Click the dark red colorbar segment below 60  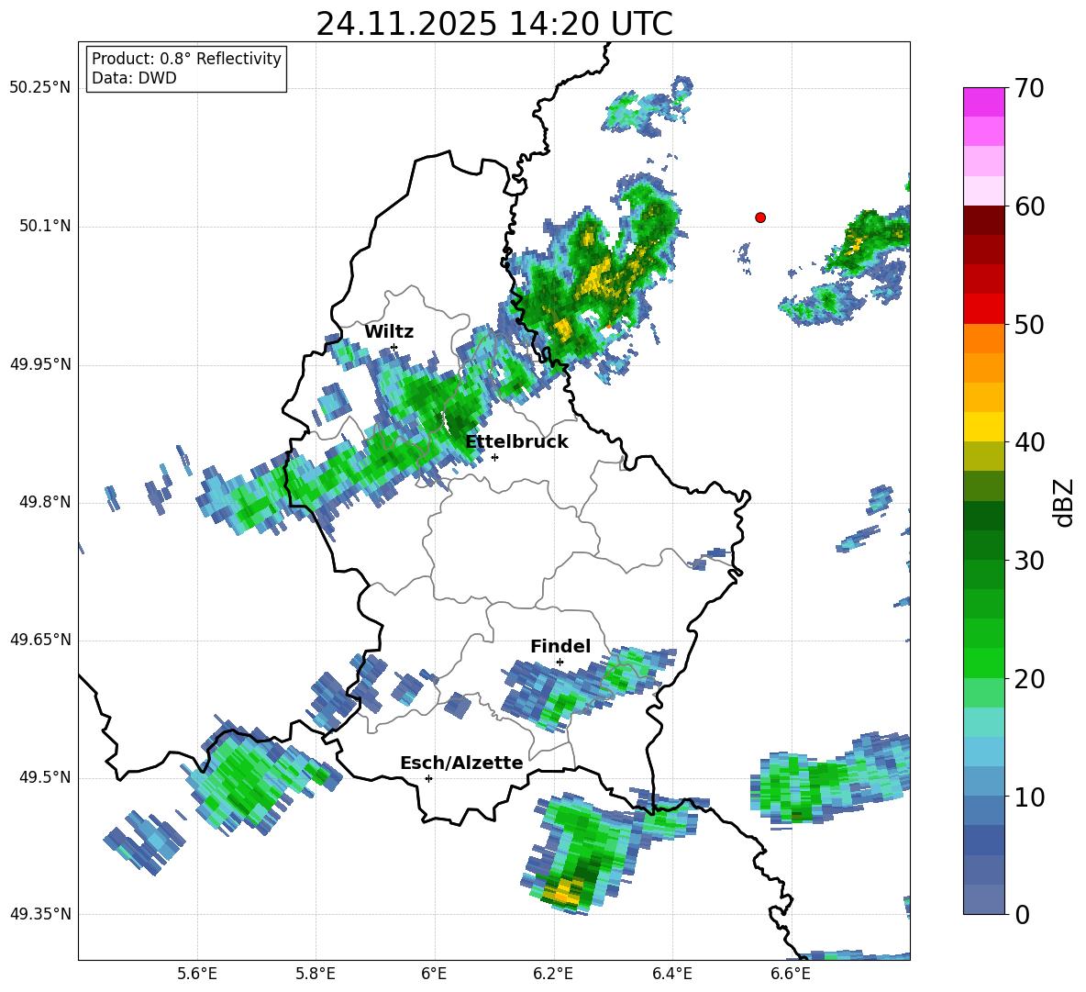[983, 220]
